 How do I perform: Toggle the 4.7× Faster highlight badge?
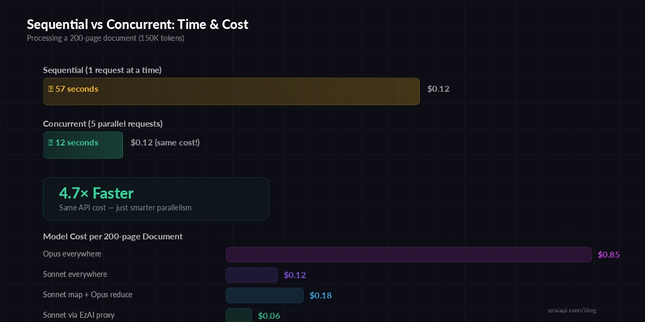click(x=156, y=199)
